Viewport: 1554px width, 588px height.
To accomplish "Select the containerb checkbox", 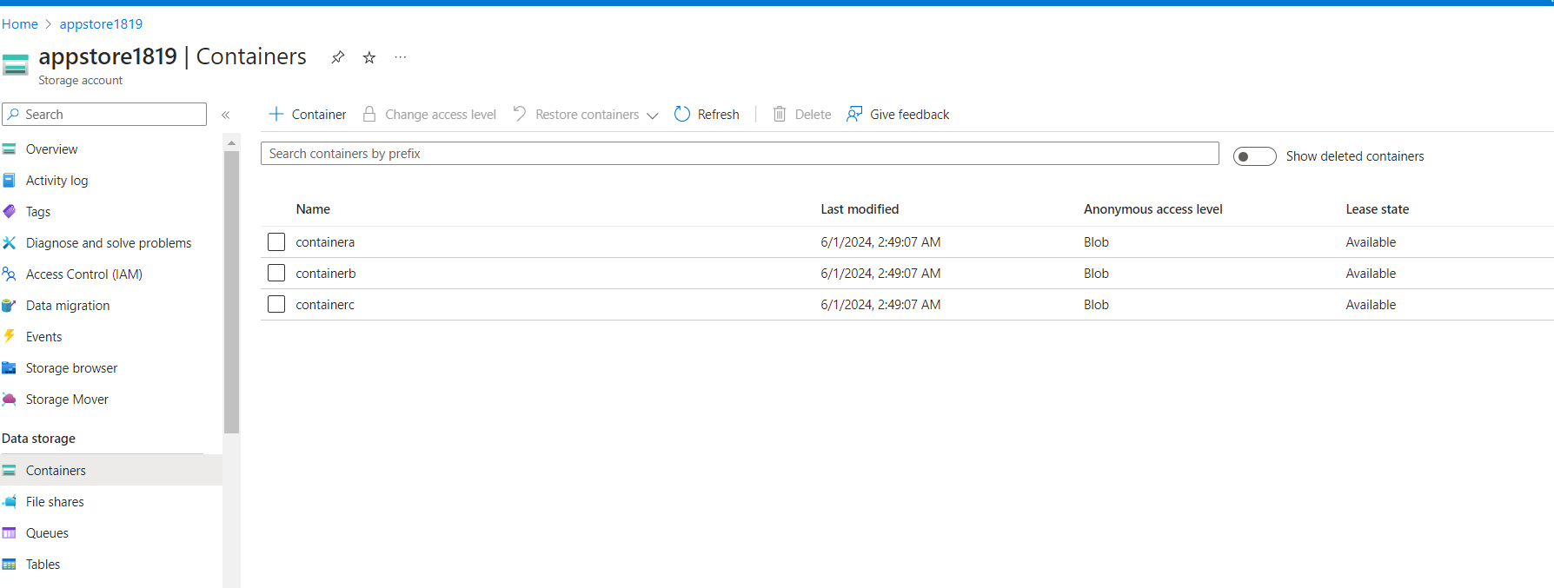I will [x=276, y=274].
